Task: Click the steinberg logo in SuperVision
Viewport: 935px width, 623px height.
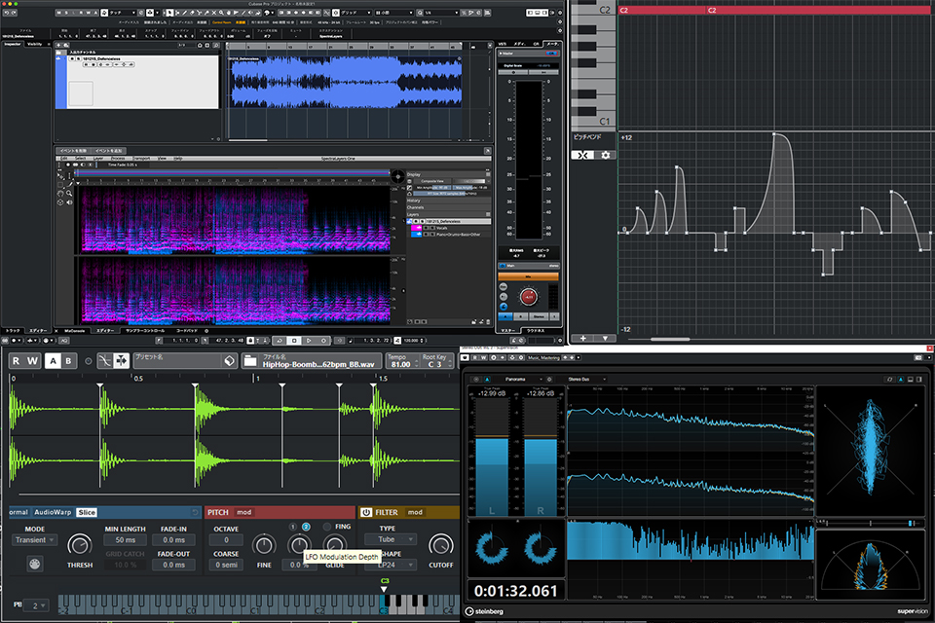Action: coord(487,611)
